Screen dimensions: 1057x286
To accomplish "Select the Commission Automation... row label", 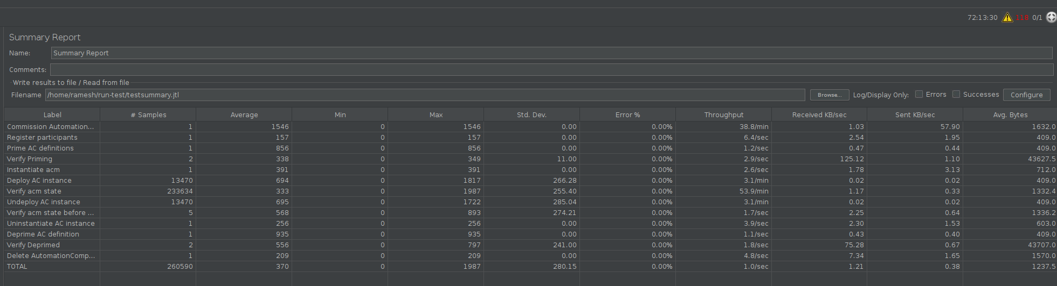I will click(50, 126).
